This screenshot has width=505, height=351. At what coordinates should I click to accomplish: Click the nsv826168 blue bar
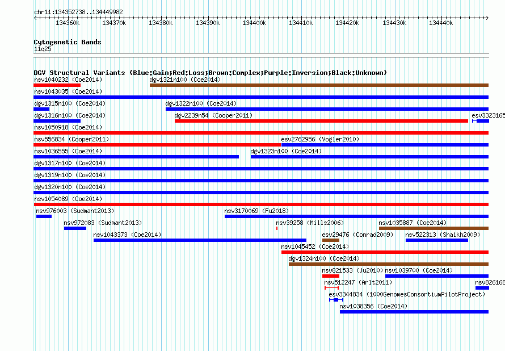[x=482, y=288]
